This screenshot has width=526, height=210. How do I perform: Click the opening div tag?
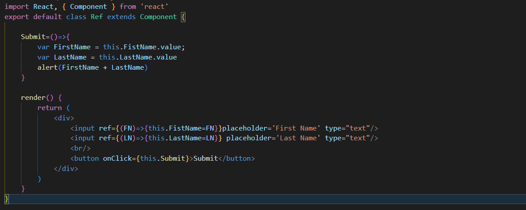click(x=64, y=118)
